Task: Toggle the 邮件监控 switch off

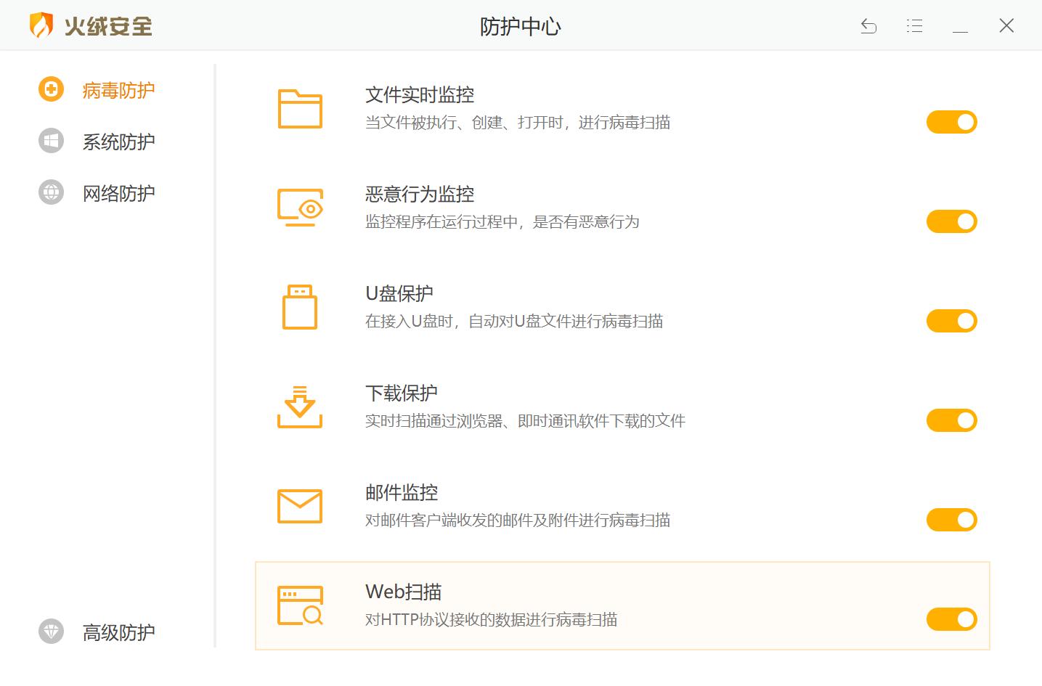Action: coord(951,519)
